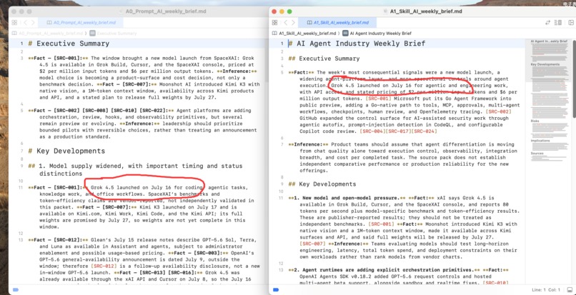Click the [SRC-024] reference in A1_Skill window

(424, 131)
